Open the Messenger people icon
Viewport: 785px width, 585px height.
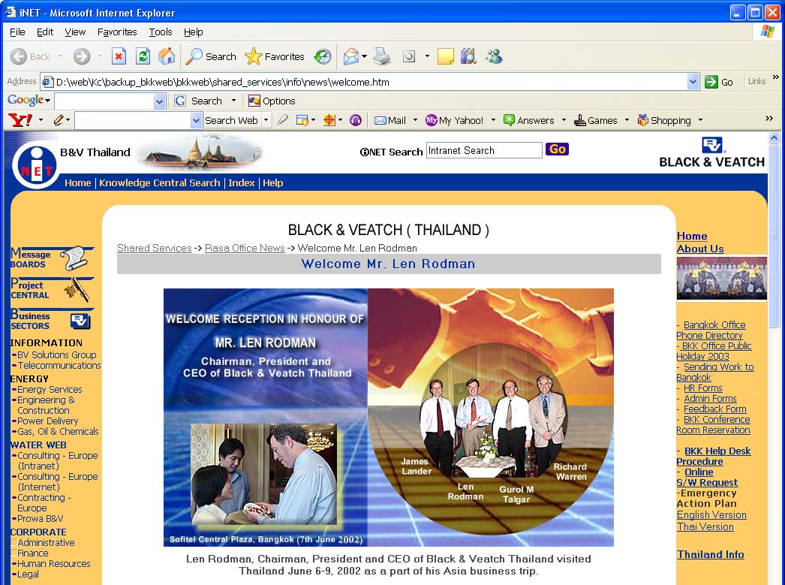494,56
